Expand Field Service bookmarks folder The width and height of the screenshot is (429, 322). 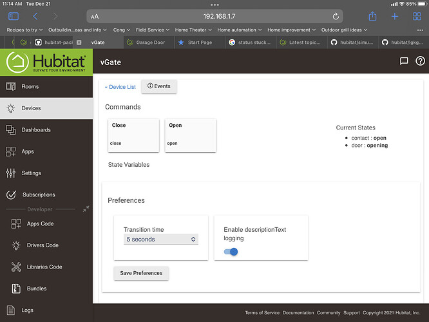tap(153, 30)
